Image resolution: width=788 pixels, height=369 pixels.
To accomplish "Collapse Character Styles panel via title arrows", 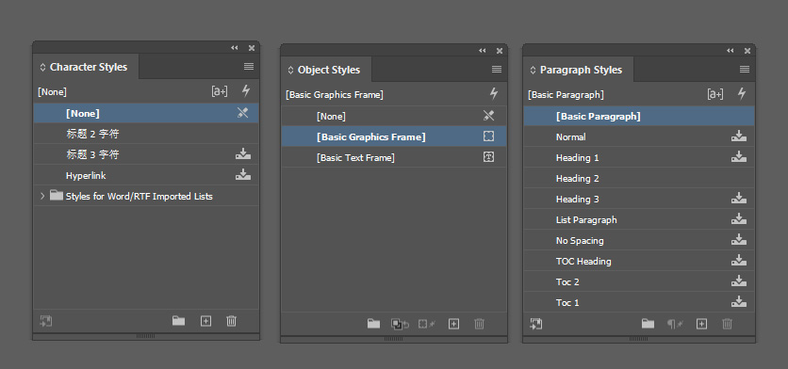I will tap(42, 67).
